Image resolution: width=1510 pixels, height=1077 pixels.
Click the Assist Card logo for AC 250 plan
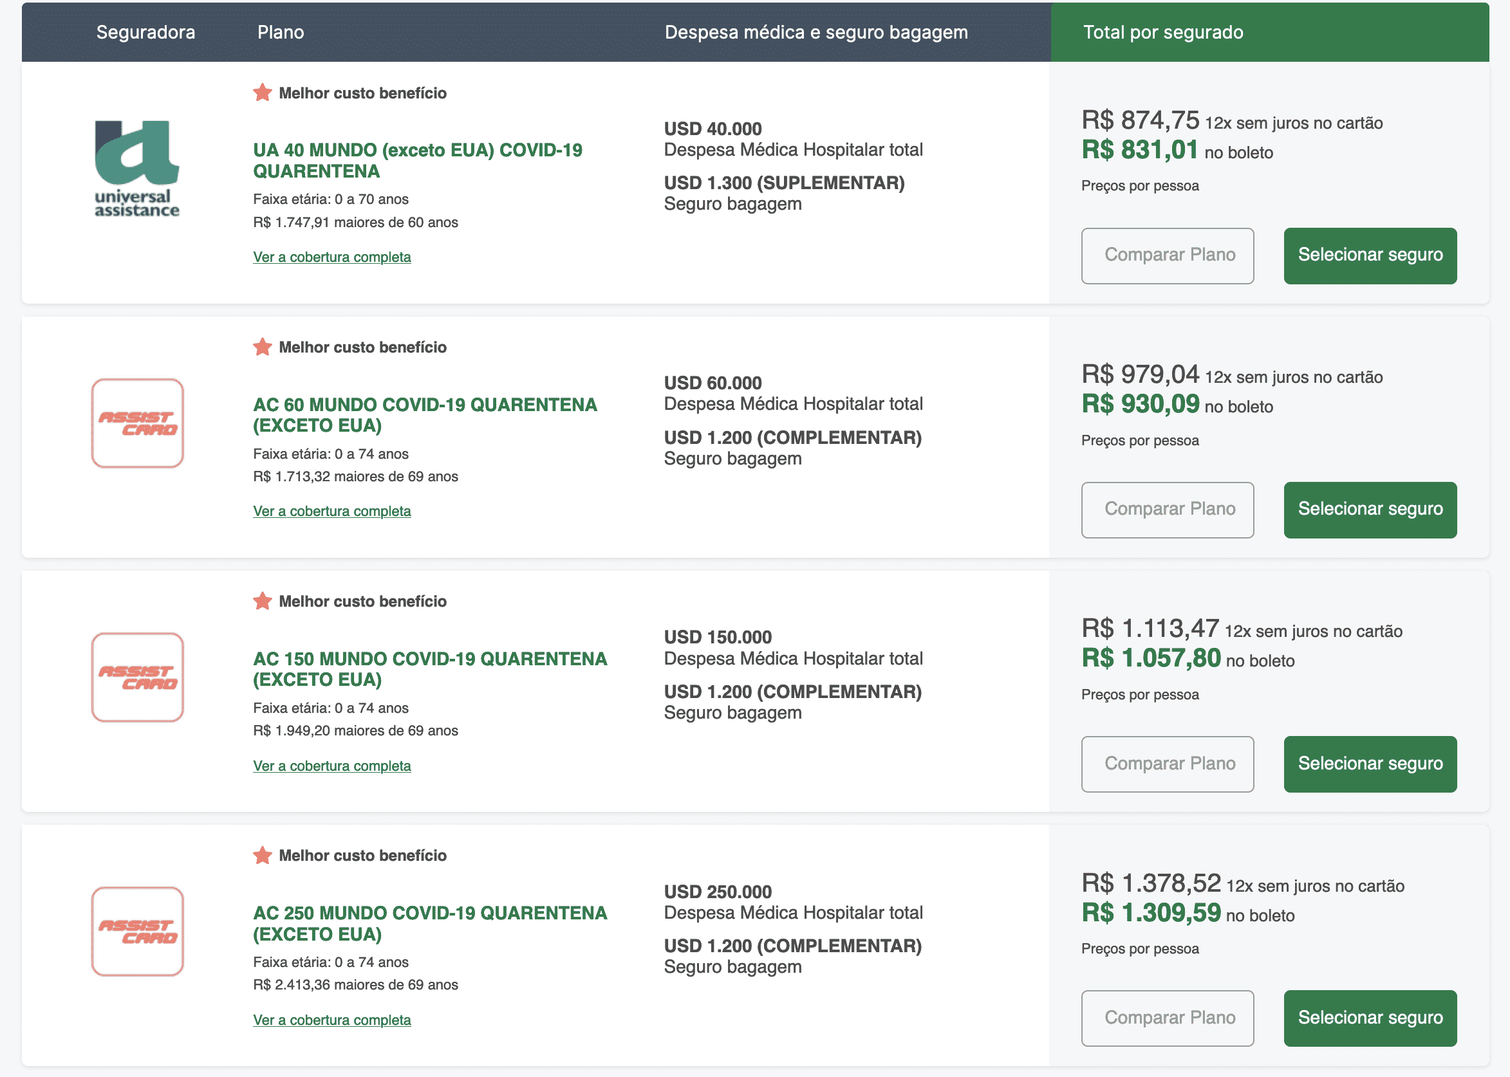point(137,931)
